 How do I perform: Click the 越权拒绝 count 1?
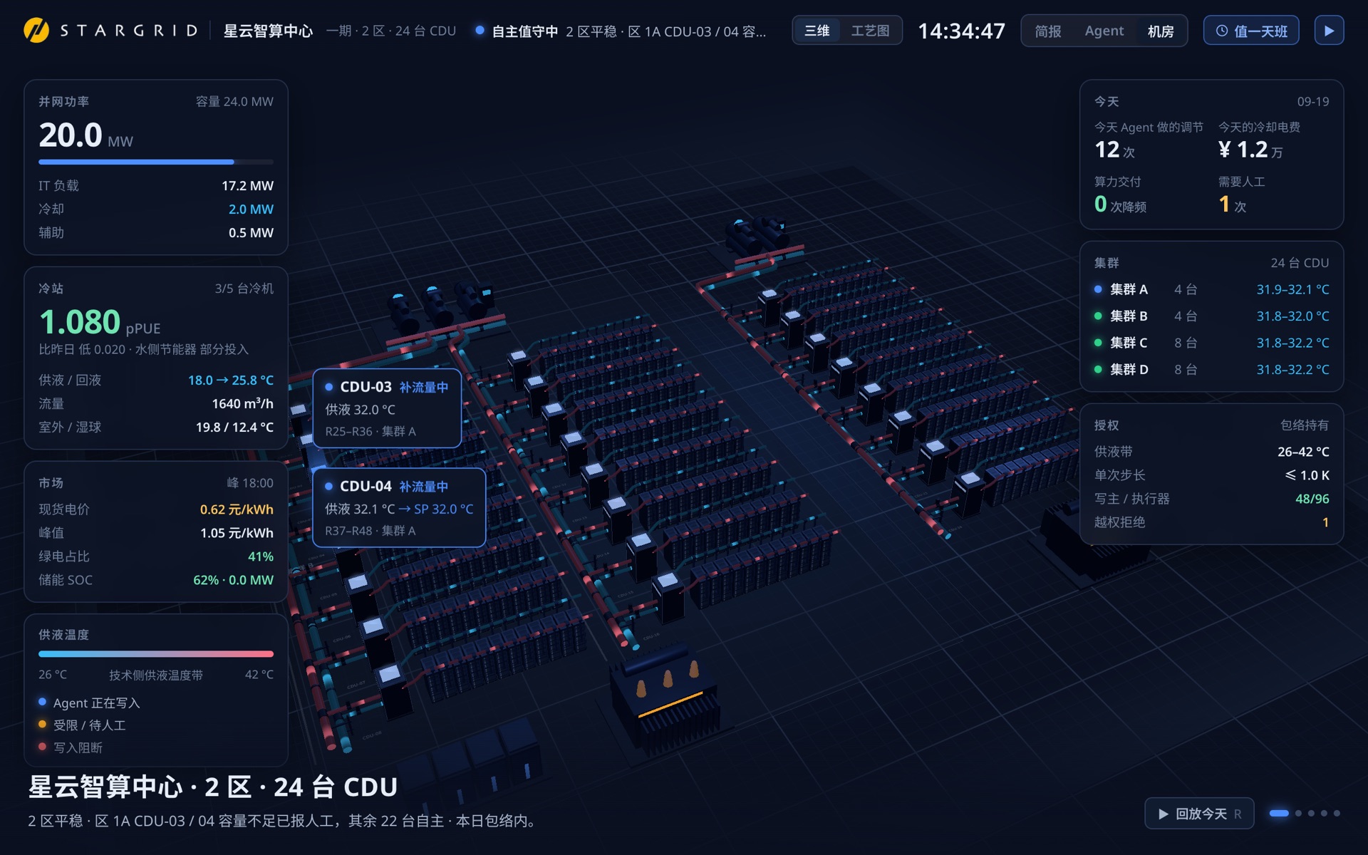point(1325,522)
